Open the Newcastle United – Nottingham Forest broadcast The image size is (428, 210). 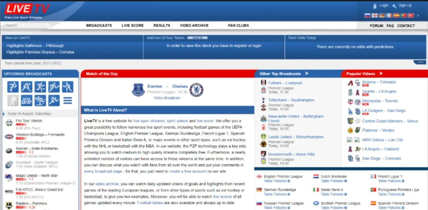[x=296, y=119]
